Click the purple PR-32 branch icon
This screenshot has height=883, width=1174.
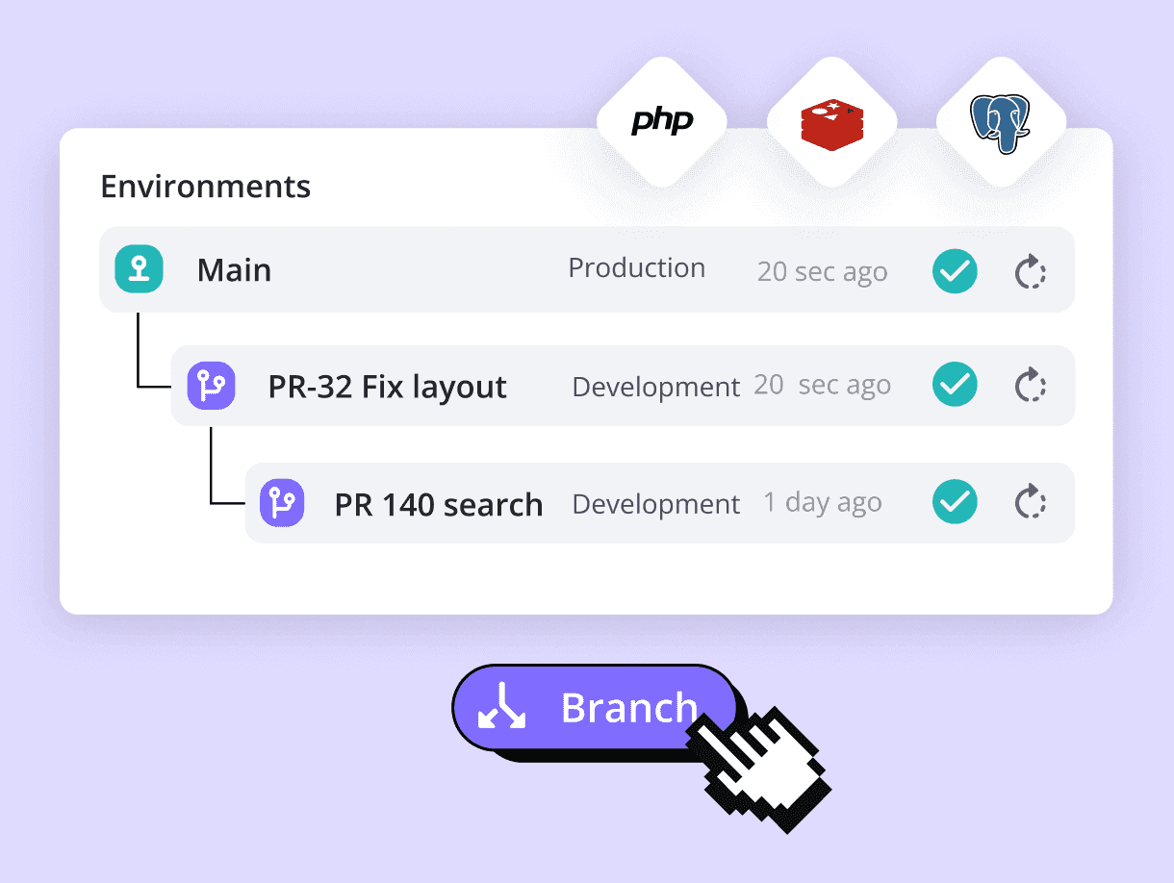tap(211, 386)
